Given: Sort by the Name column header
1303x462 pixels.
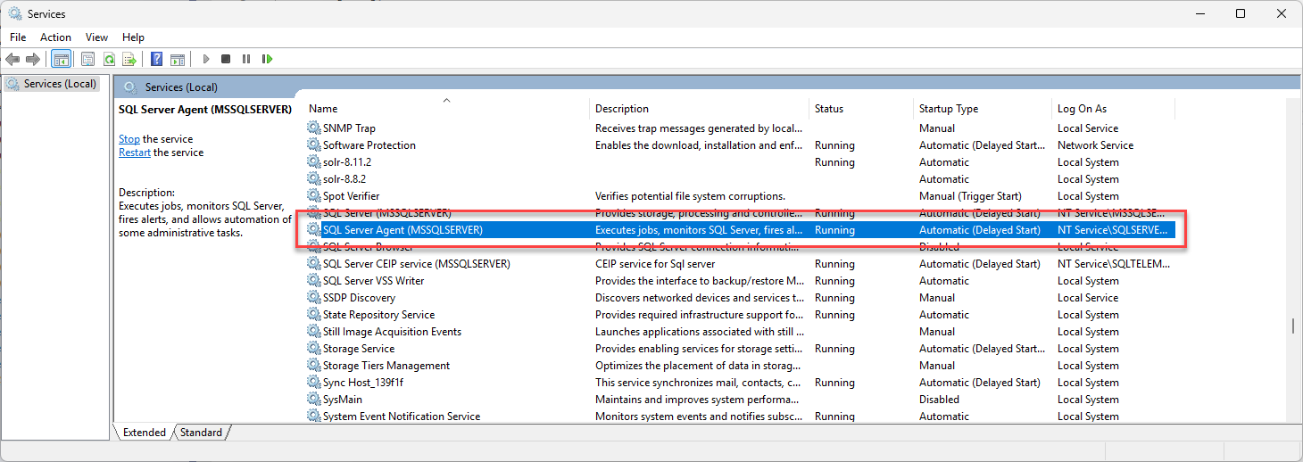Looking at the screenshot, I should (446, 109).
